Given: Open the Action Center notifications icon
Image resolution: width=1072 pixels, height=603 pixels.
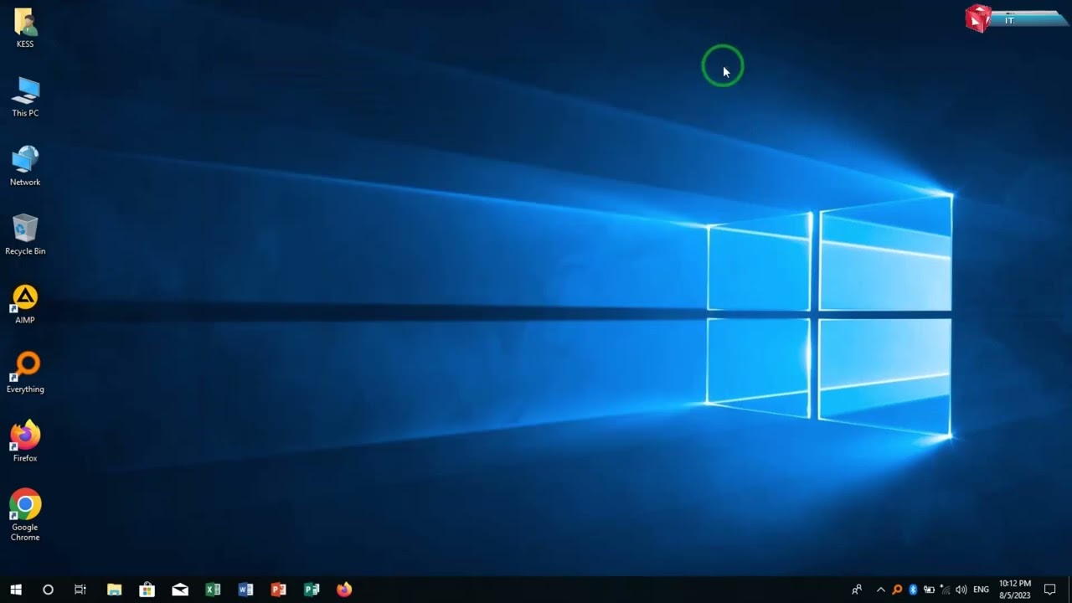Looking at the screenshot, I should [1049, 590].
